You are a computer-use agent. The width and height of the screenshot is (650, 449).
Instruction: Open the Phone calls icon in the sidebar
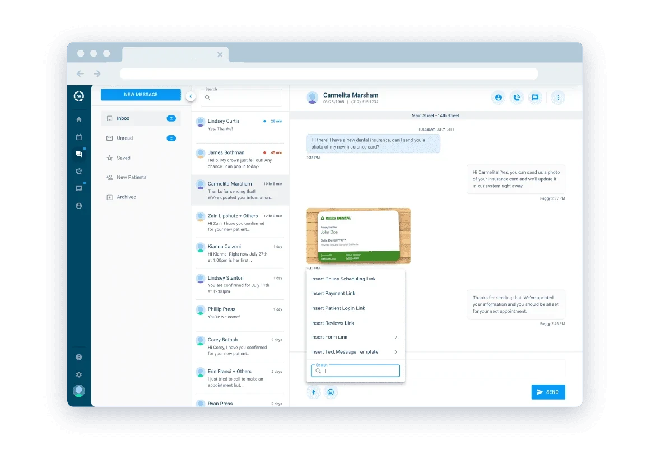click(x=79, y=171)
